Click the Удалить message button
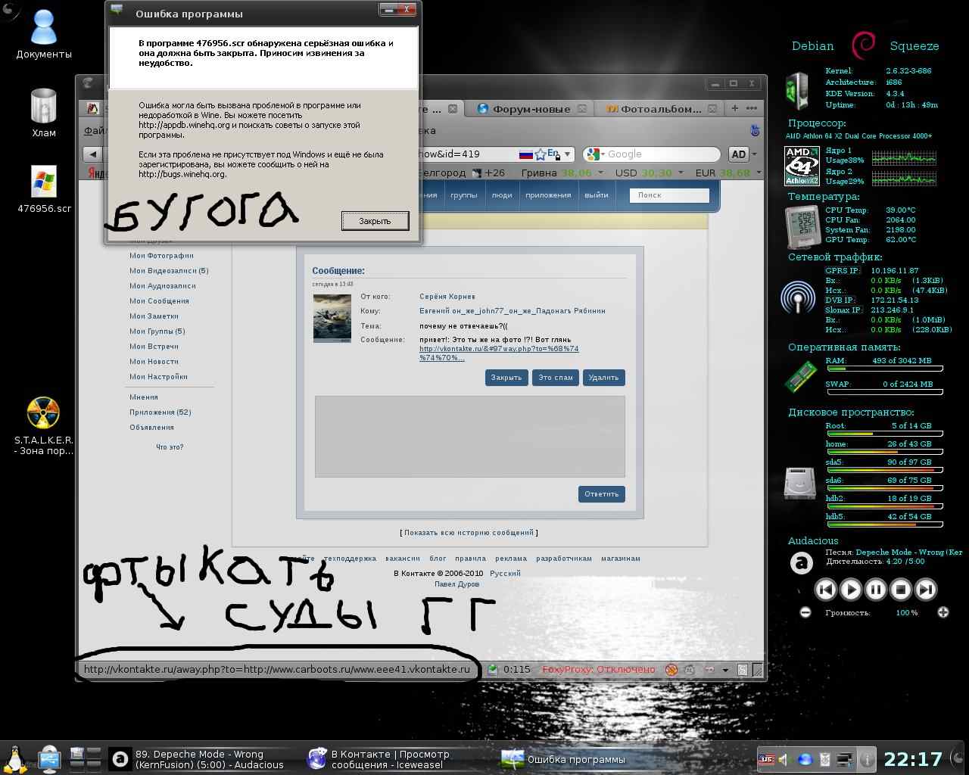The image size is (969, 775). pyautogui.click(x=603, y=378)
